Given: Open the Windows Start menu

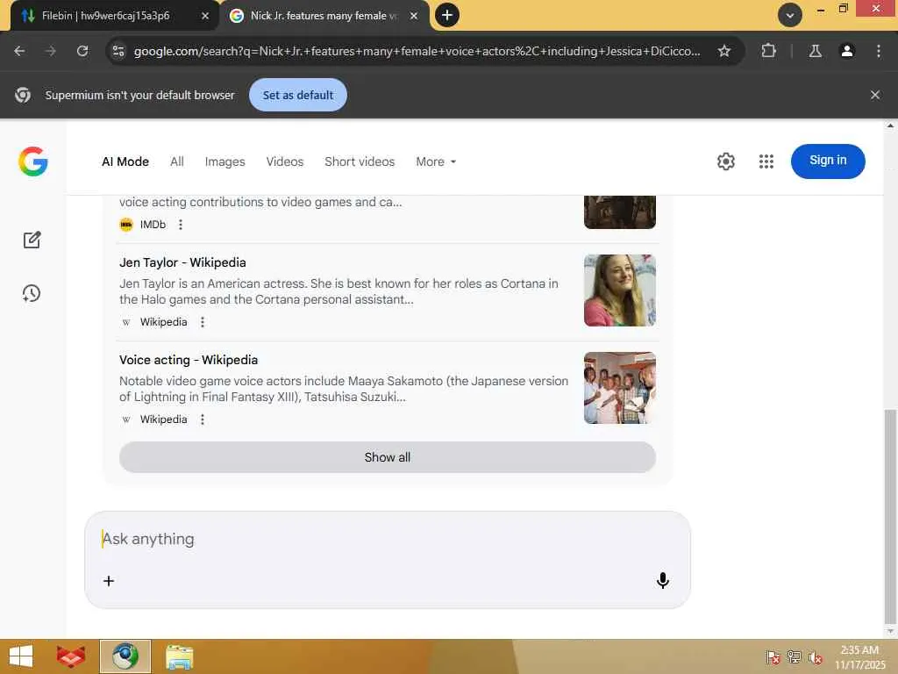Looking at the screenshot, I should pyautogui.click(x=21, y=656).
